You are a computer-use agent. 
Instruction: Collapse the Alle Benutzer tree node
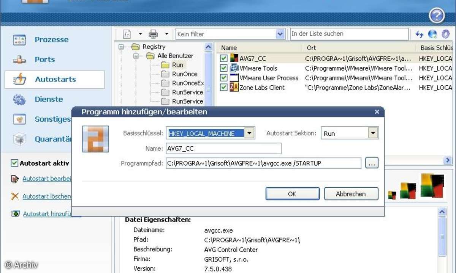[x=136, y=56]
